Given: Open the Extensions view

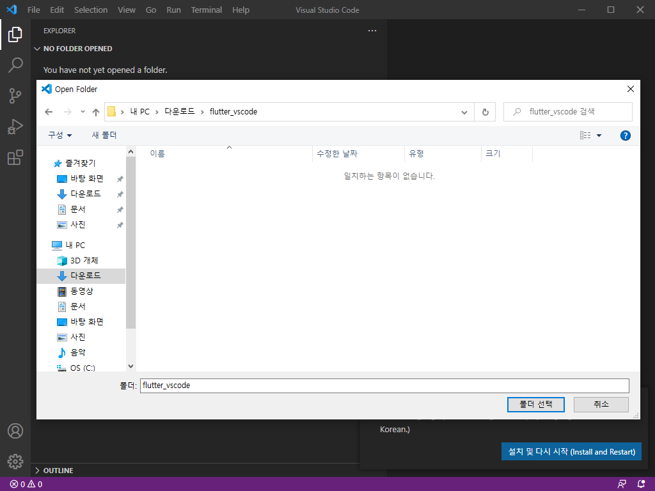Looking at the screenshot, I should [15, 157].
